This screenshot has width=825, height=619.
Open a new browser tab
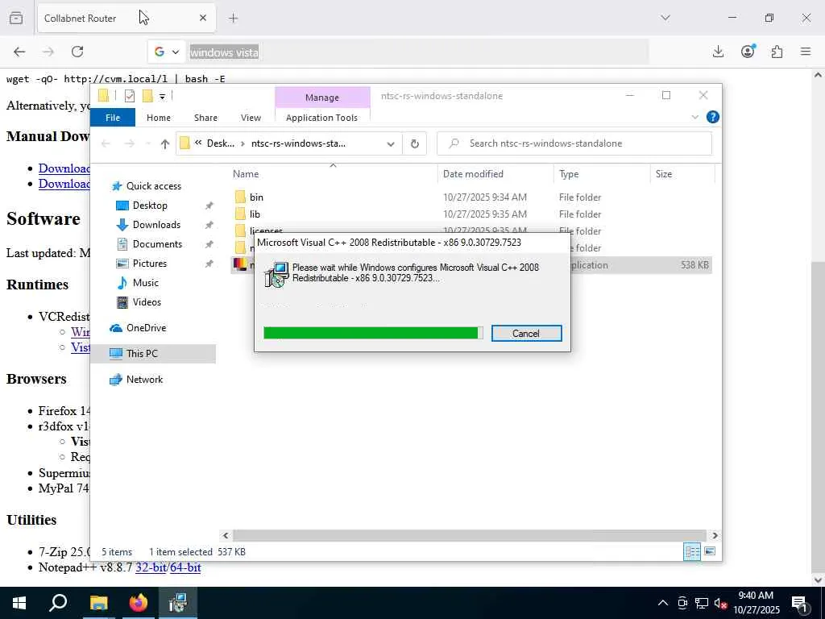pos(233,19)
